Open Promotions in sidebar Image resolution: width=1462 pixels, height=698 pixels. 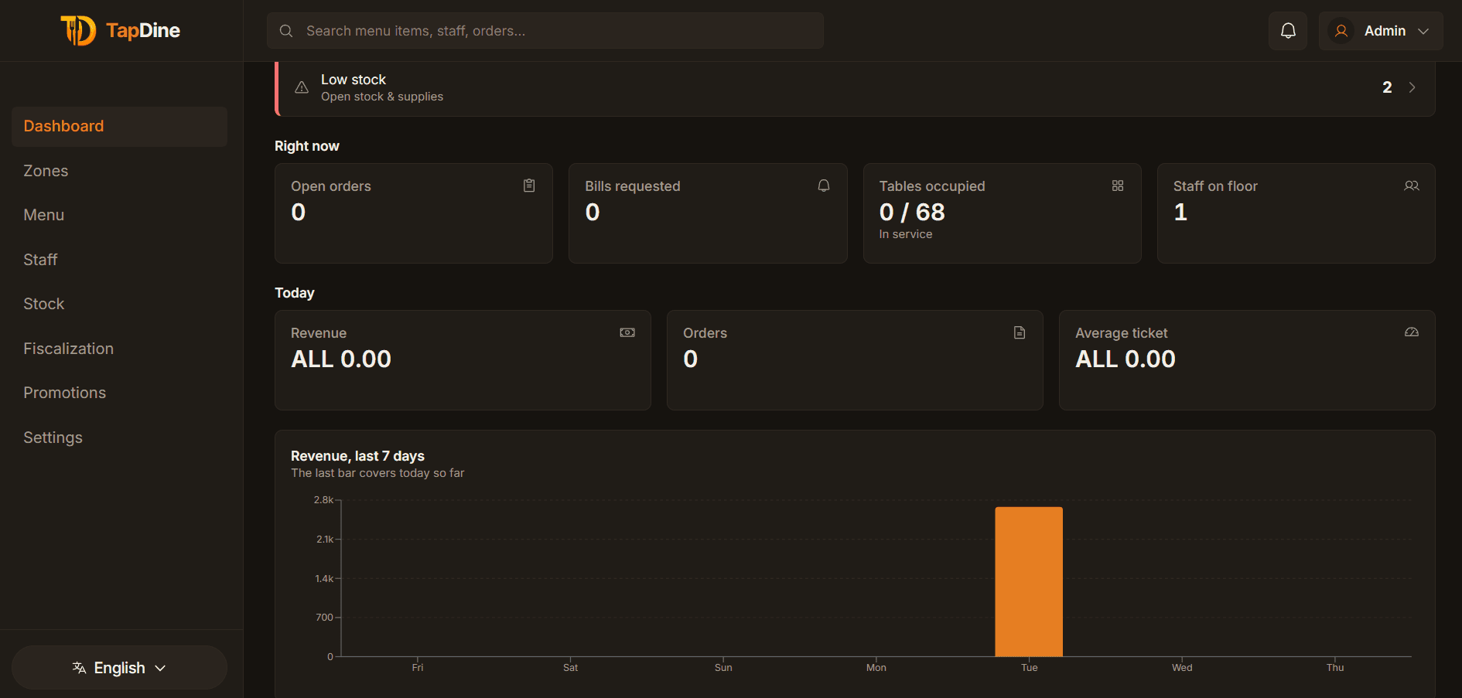119,393
